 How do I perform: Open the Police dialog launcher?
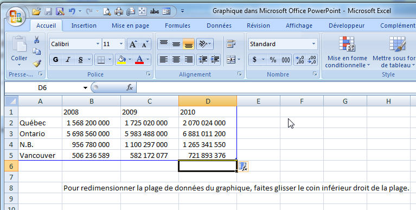(x=148, y=74)
